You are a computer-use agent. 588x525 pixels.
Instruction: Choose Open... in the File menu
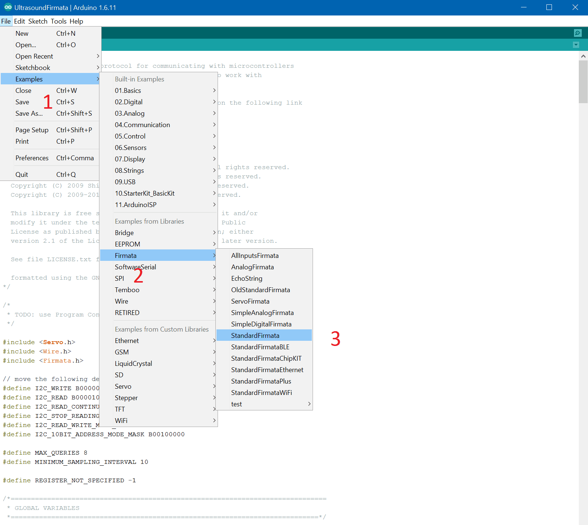[x=50, y=45]
